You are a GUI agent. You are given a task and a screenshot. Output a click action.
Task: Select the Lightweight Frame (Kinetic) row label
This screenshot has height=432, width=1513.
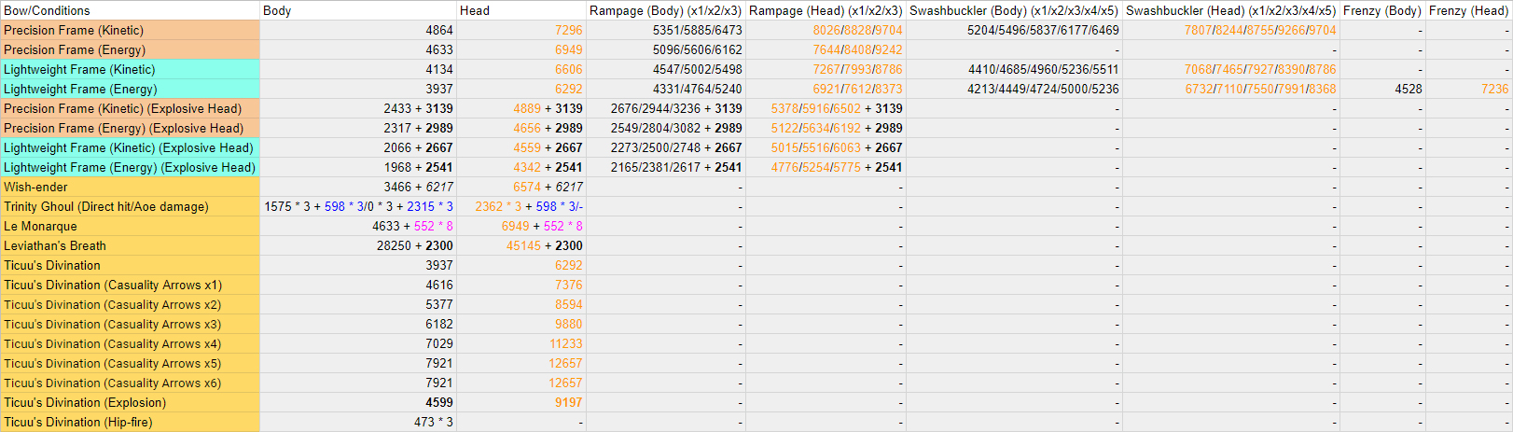point(130,69)
